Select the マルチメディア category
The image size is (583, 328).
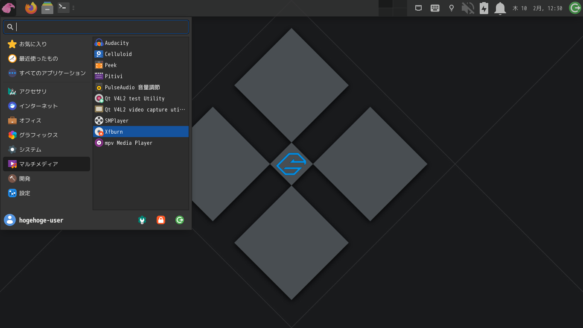(47, 164)
